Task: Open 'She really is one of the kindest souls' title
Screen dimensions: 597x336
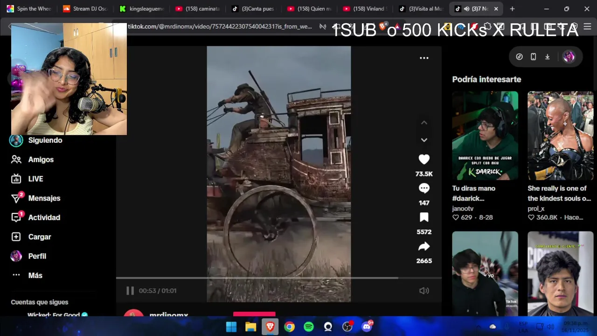Action: click(559, 193)
